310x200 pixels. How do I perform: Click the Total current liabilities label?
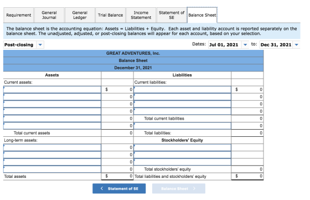coord(164,119)
